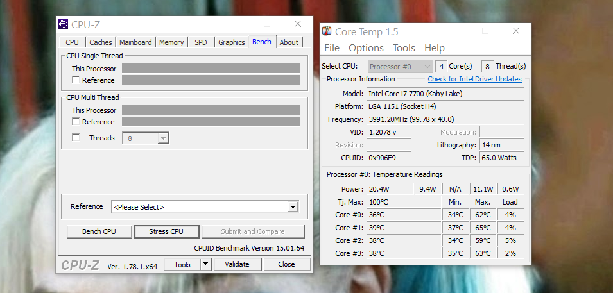613x293 pixels.
Task: Switch to the Graphics tab
Action: 232,42
